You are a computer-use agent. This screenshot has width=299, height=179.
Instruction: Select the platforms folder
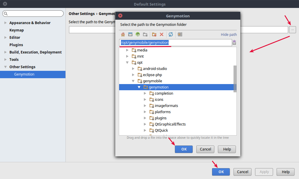[162, 112]
